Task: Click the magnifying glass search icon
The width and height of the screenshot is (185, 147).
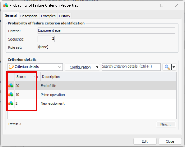Action: 167,67
